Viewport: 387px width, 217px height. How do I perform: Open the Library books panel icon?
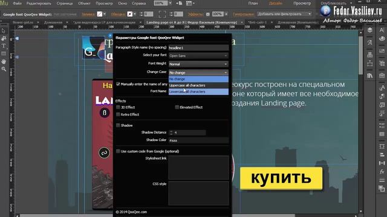369,75
